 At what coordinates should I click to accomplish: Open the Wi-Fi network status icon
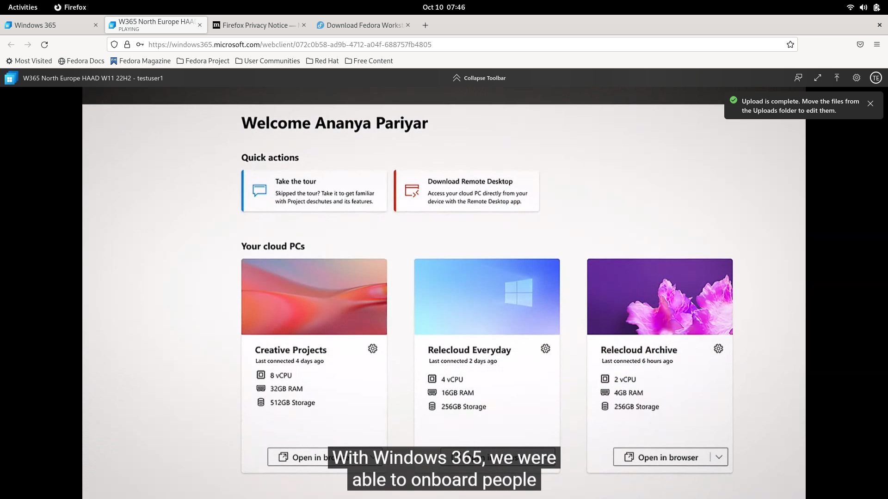[x=850, y=7]
